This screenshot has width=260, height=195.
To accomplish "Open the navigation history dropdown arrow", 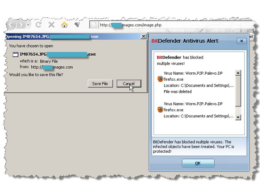I will [28, 25].
